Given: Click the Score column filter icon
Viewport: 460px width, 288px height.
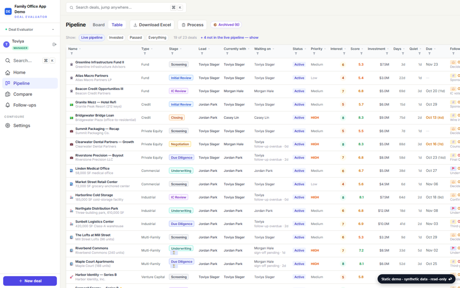Looking at the screenshot, I should 361,53.
